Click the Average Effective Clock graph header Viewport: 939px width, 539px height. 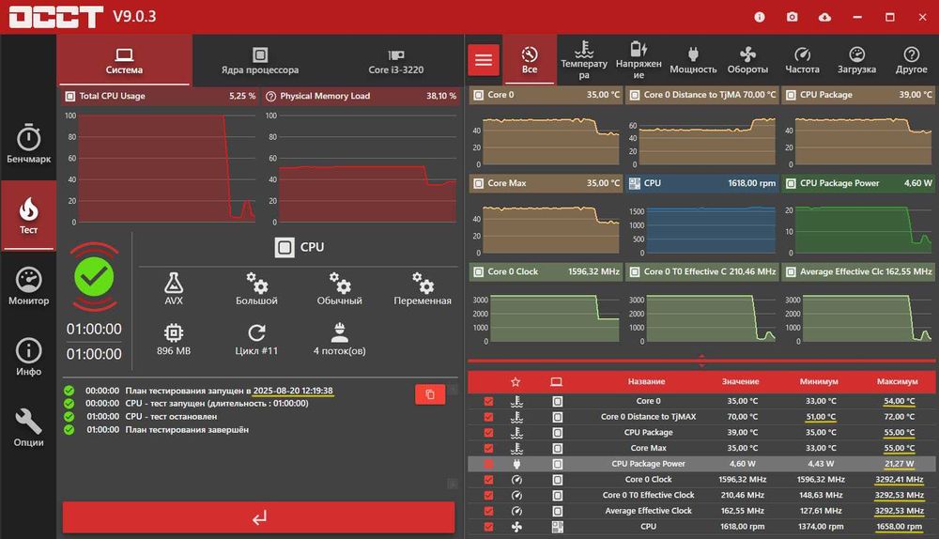point(858,272)
